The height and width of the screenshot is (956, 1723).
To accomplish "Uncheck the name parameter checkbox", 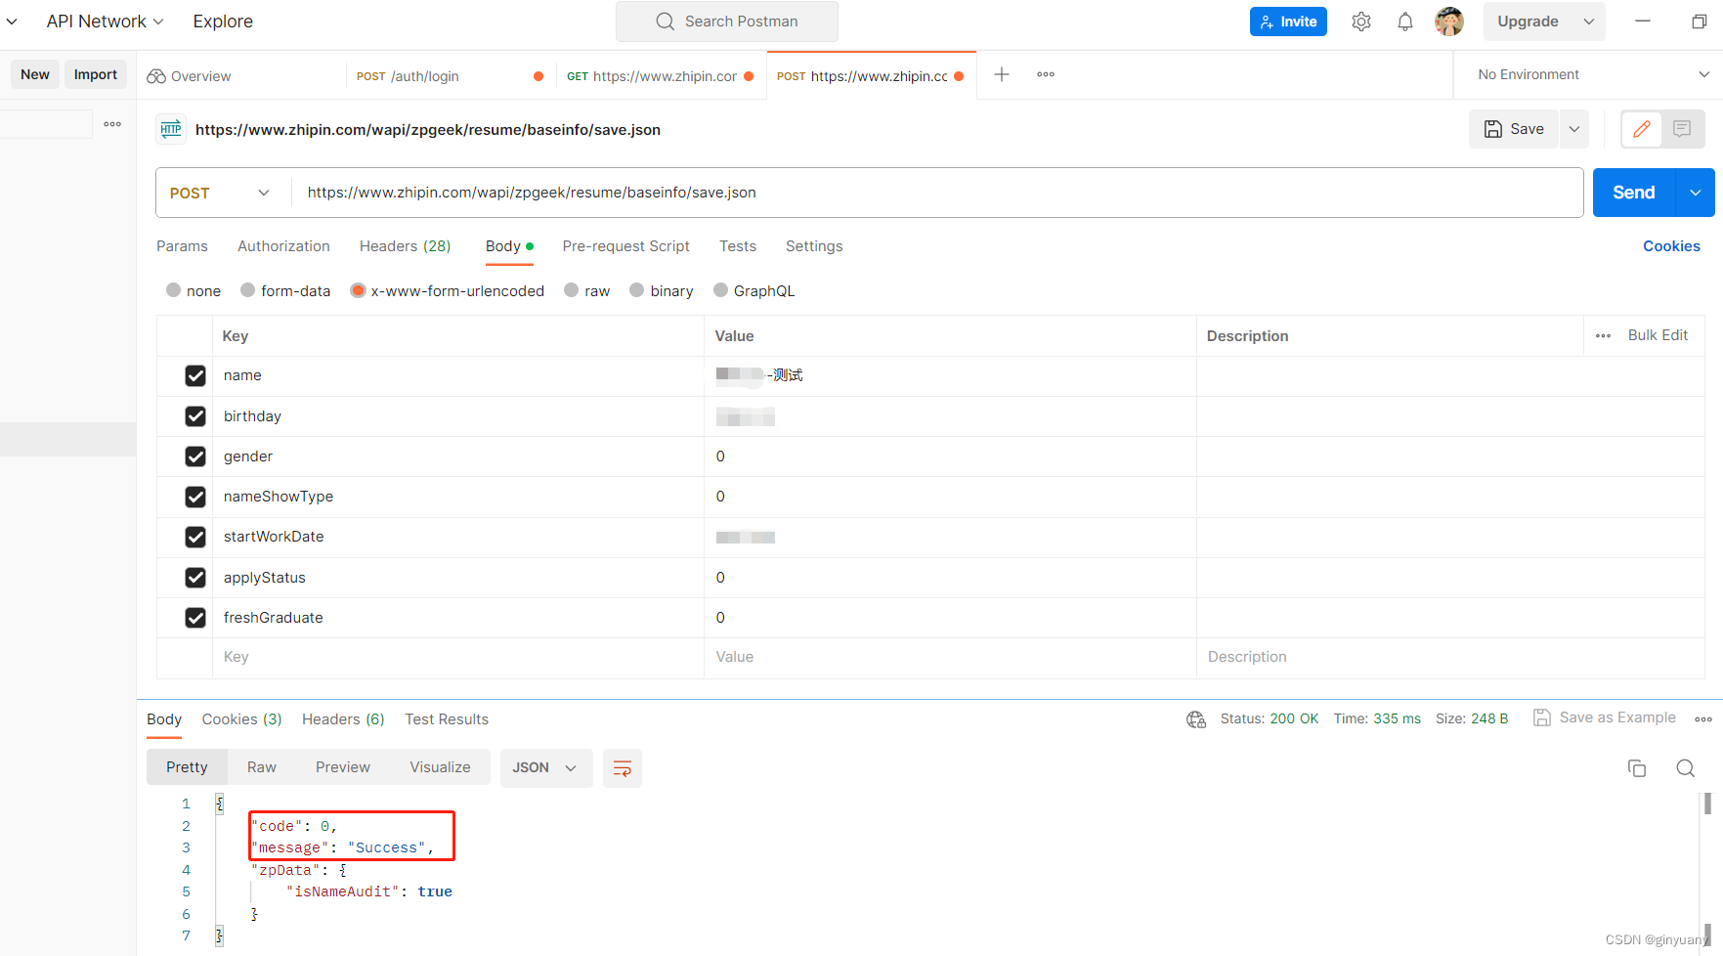I will click(x=195, y=375).
